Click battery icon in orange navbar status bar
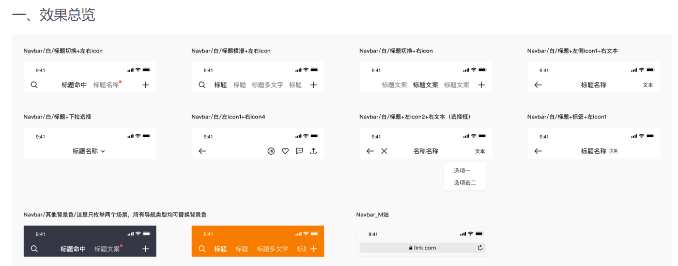This screenshot has width=678, height=266. coord(314,234)
